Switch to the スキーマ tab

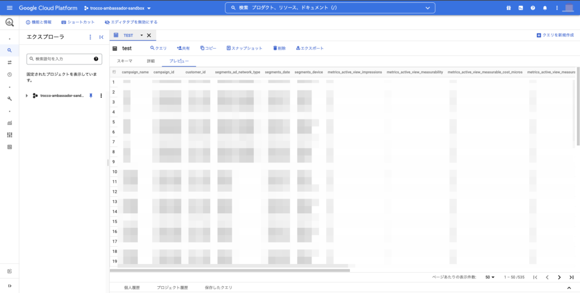click(125, 61)
